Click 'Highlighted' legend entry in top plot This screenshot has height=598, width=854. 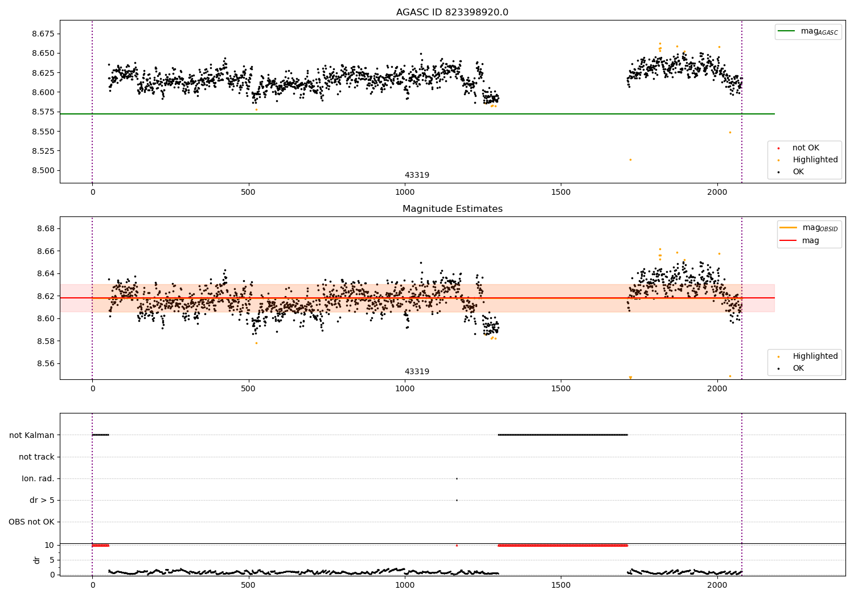[x=815, y=160]
